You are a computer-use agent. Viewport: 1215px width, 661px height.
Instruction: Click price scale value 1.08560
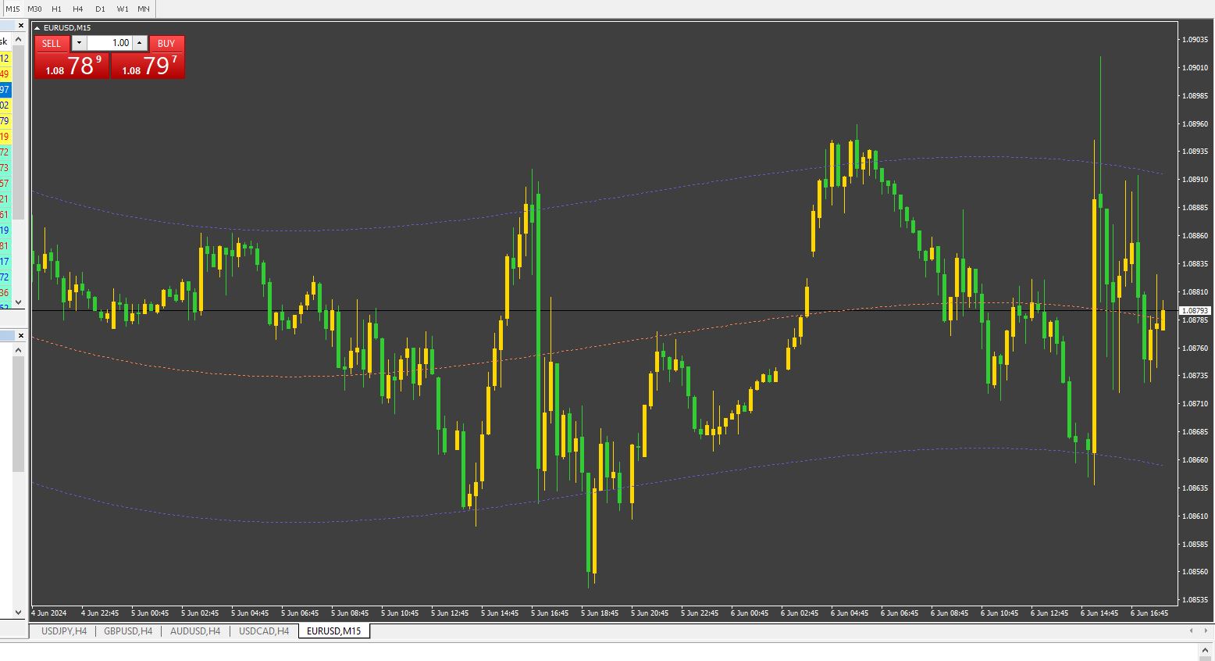(x=1195, y=572)
